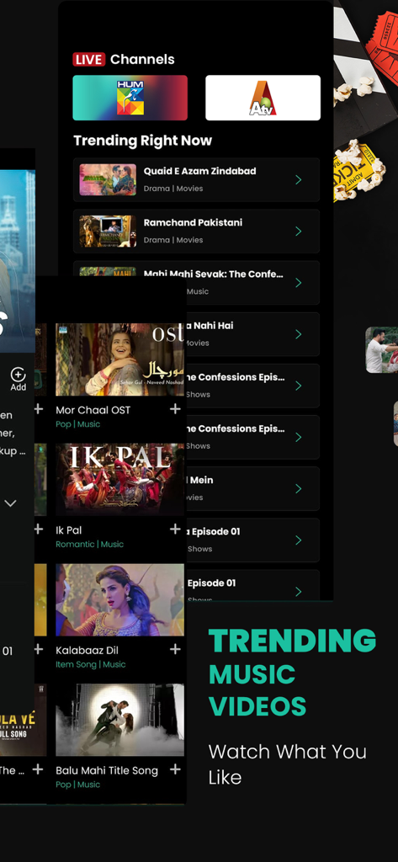Expand description with the down chevron

pos(10,503)
